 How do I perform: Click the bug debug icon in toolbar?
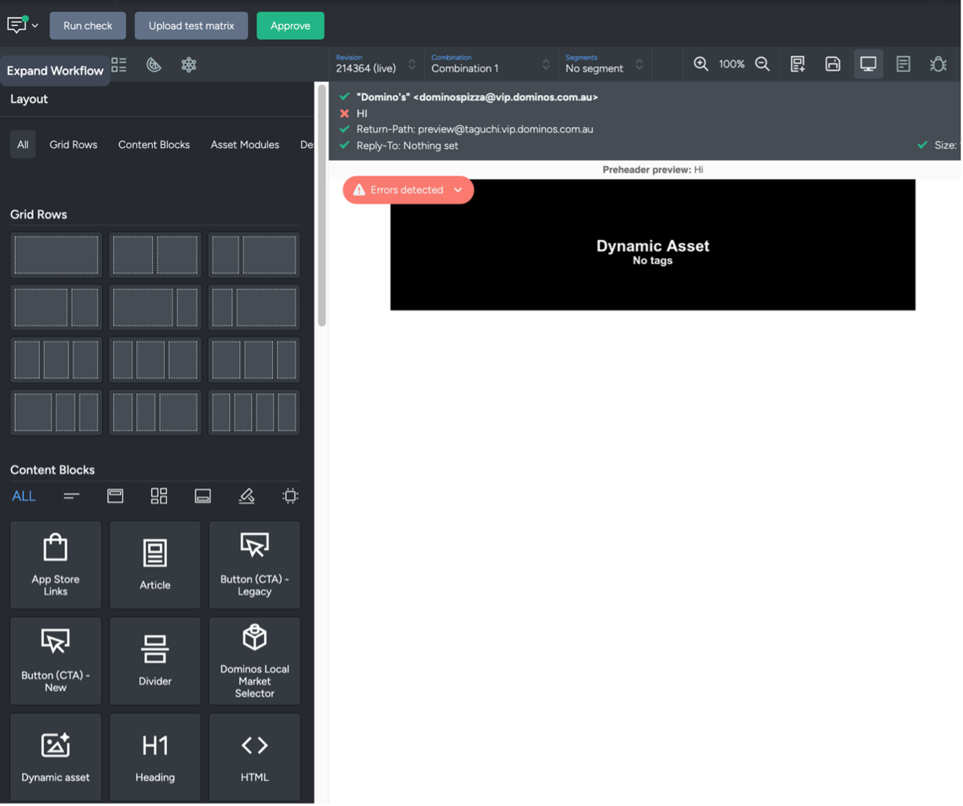938,64
